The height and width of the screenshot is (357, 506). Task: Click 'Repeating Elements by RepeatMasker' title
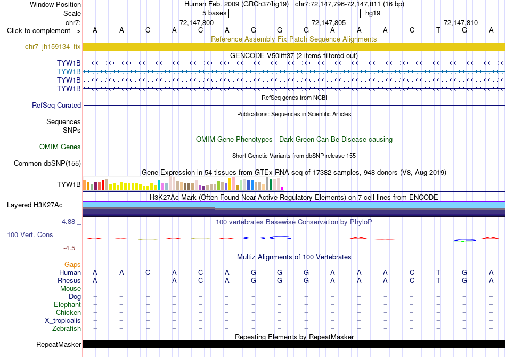pos(294,337)
